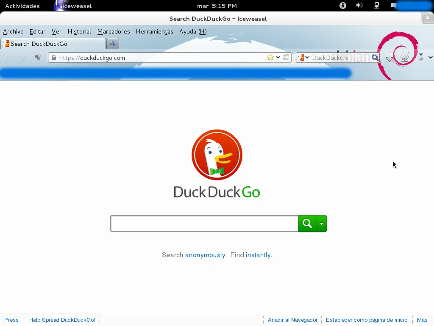Open the Archivo menu
The height and width of the screenshot is (326, 434).
tap(13, 31)
